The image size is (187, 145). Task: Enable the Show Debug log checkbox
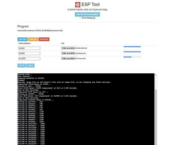pyautogui.click(x=80, y=18)
